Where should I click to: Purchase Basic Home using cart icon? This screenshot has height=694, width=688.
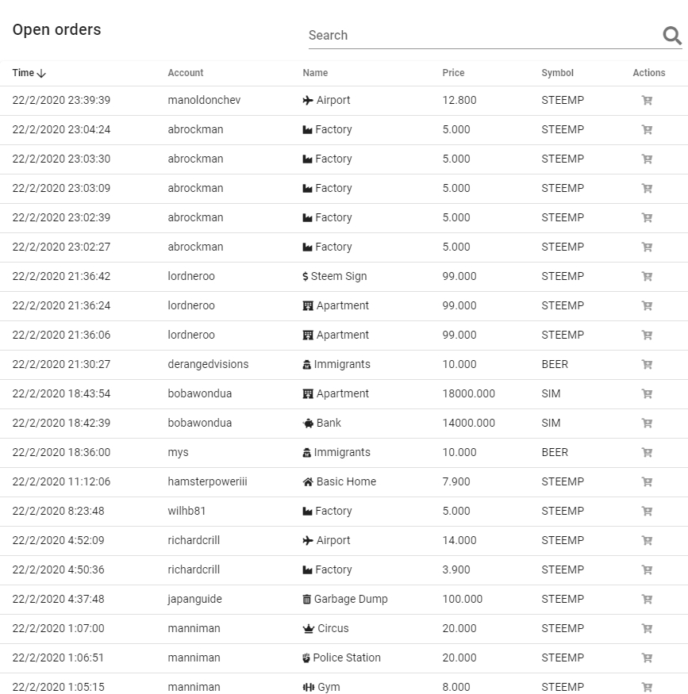pos(647,482)
